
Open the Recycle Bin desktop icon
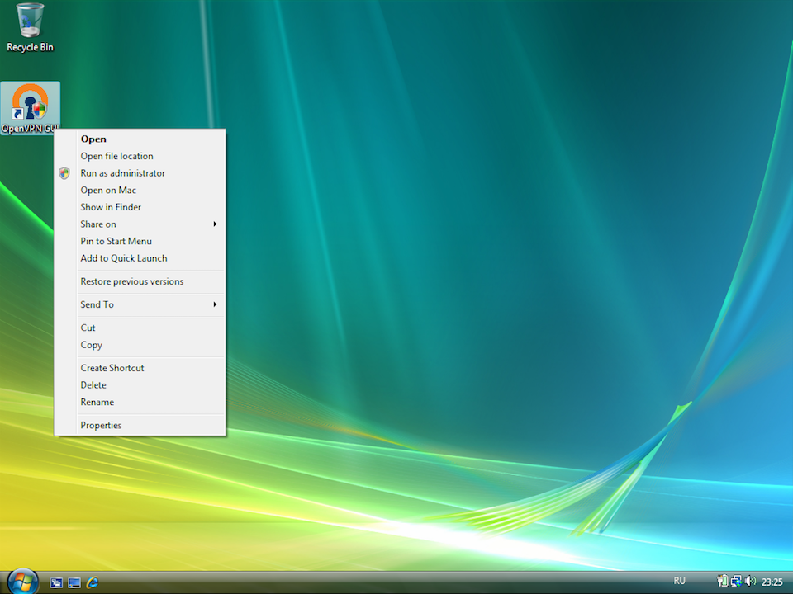coord(30,28)
